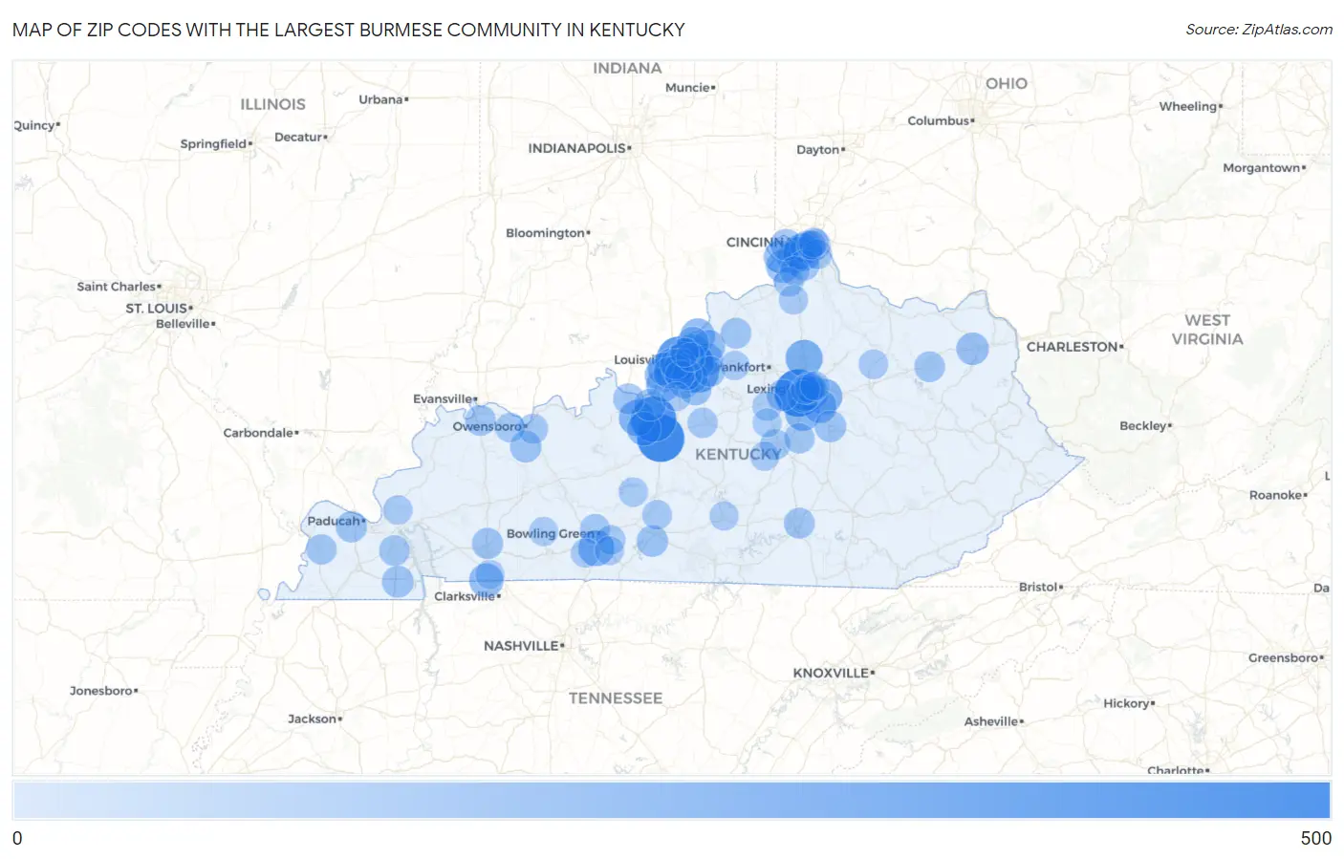The height and width of the screenshot is (859, 1344).
Task: Click the Quincy city label
Action: coord(34,126)
